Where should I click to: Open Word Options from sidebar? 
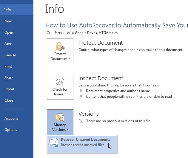click(x=11, y=130)
